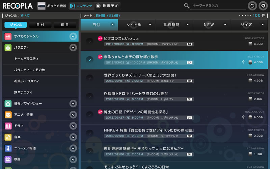270x169 pixels.
Task: Click disk icon beside 4.3GB
Action: click(250, 80)
